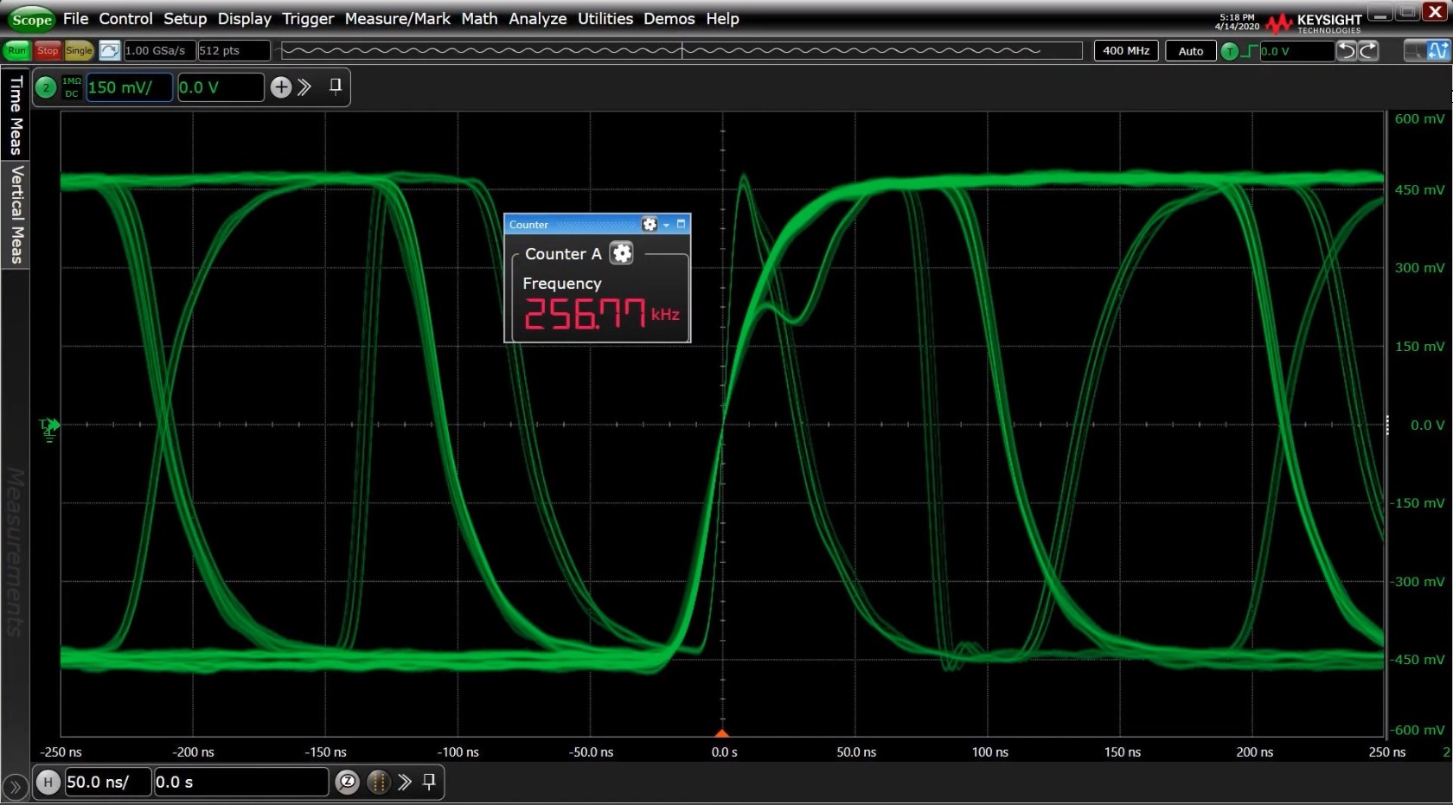This screenshot has width=1453, height=805.
Task: Pin the horizontal settings toolbar
Action: (429, 783)
